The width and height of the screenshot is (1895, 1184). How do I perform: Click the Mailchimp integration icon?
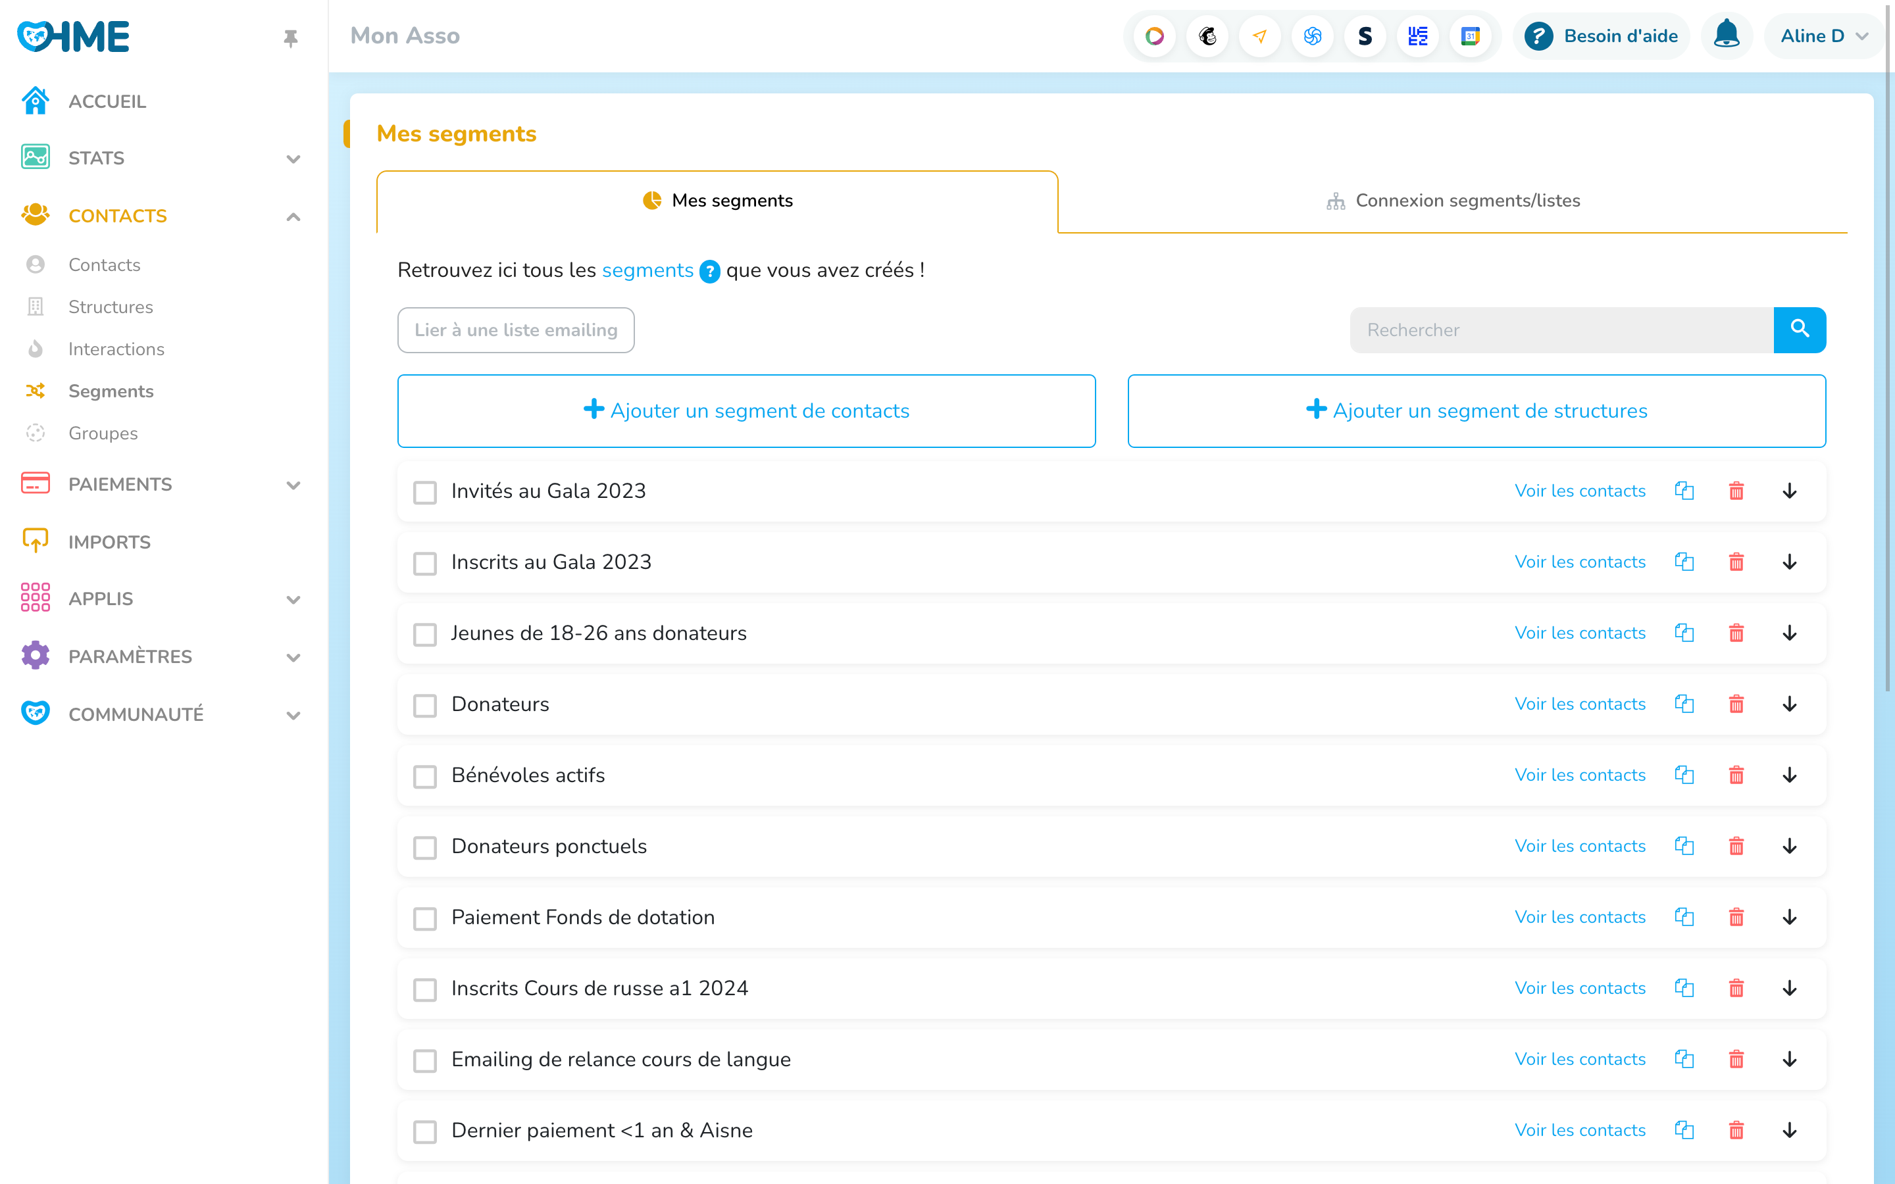click(x=1207, y=36)
